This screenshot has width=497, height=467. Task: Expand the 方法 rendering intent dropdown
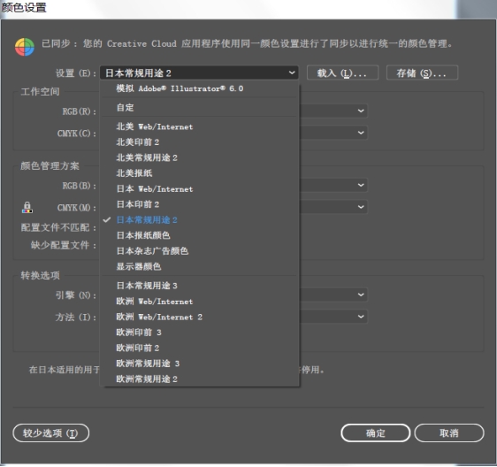click(x=361, y=317)
